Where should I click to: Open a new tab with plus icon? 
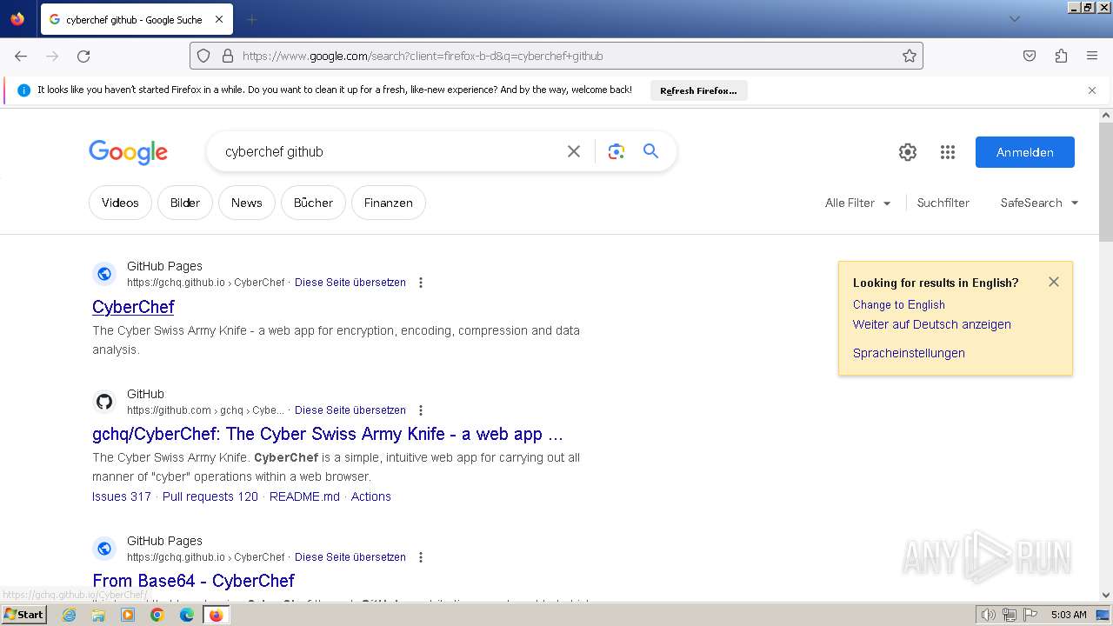tap(251, 19)
